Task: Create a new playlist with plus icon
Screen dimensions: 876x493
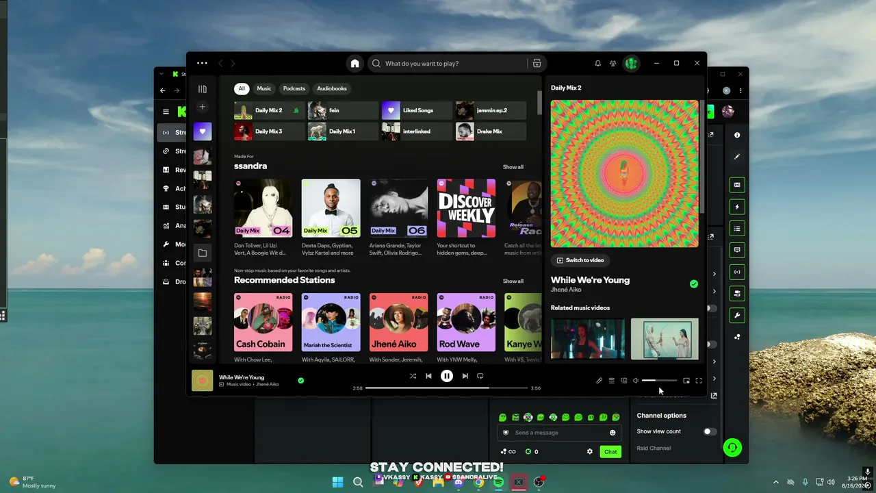Action: tap(203, 107)
